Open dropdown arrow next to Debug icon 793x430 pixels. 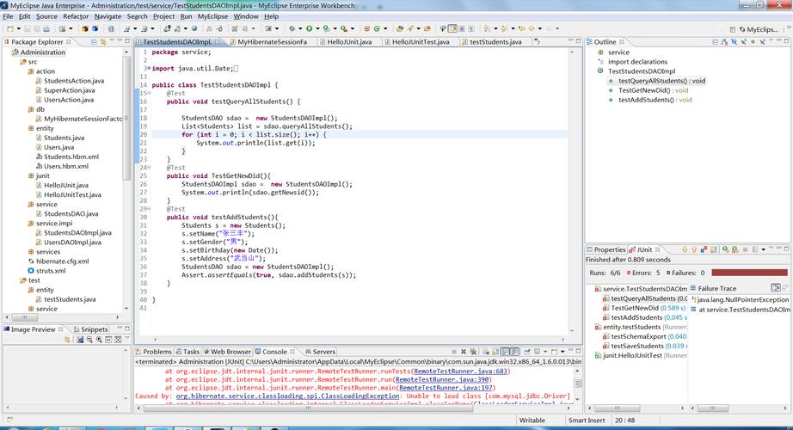coord(300,29)
